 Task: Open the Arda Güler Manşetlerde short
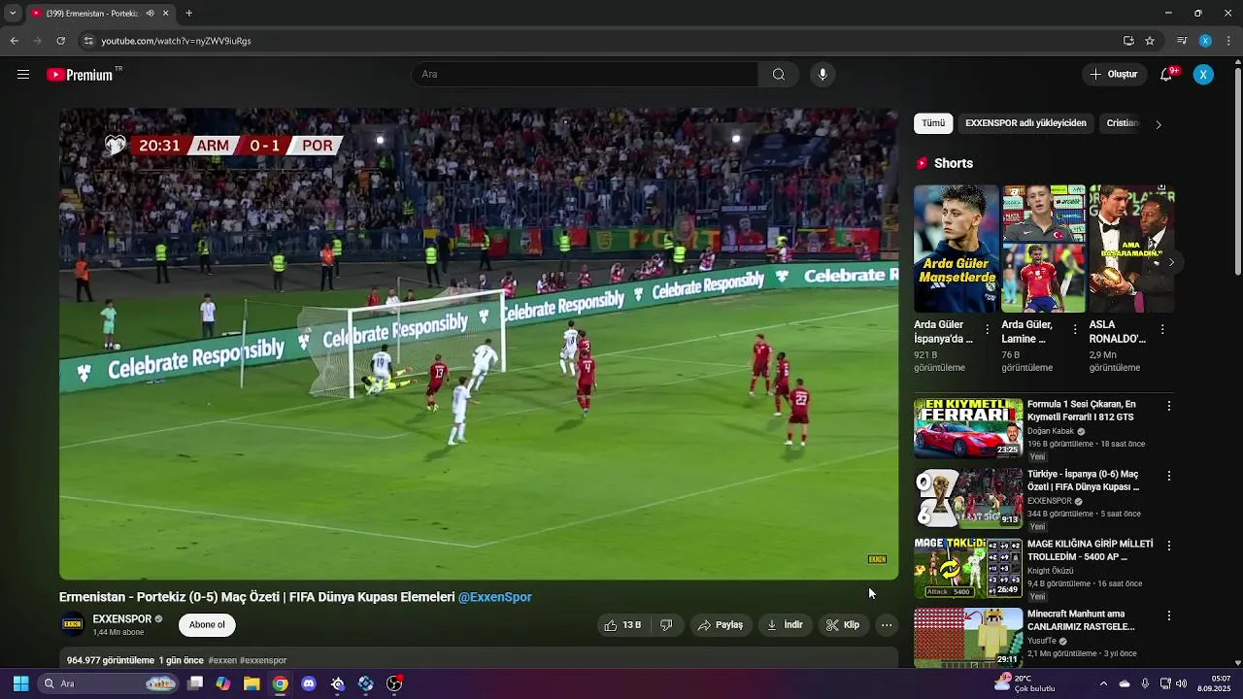(956, 249)
